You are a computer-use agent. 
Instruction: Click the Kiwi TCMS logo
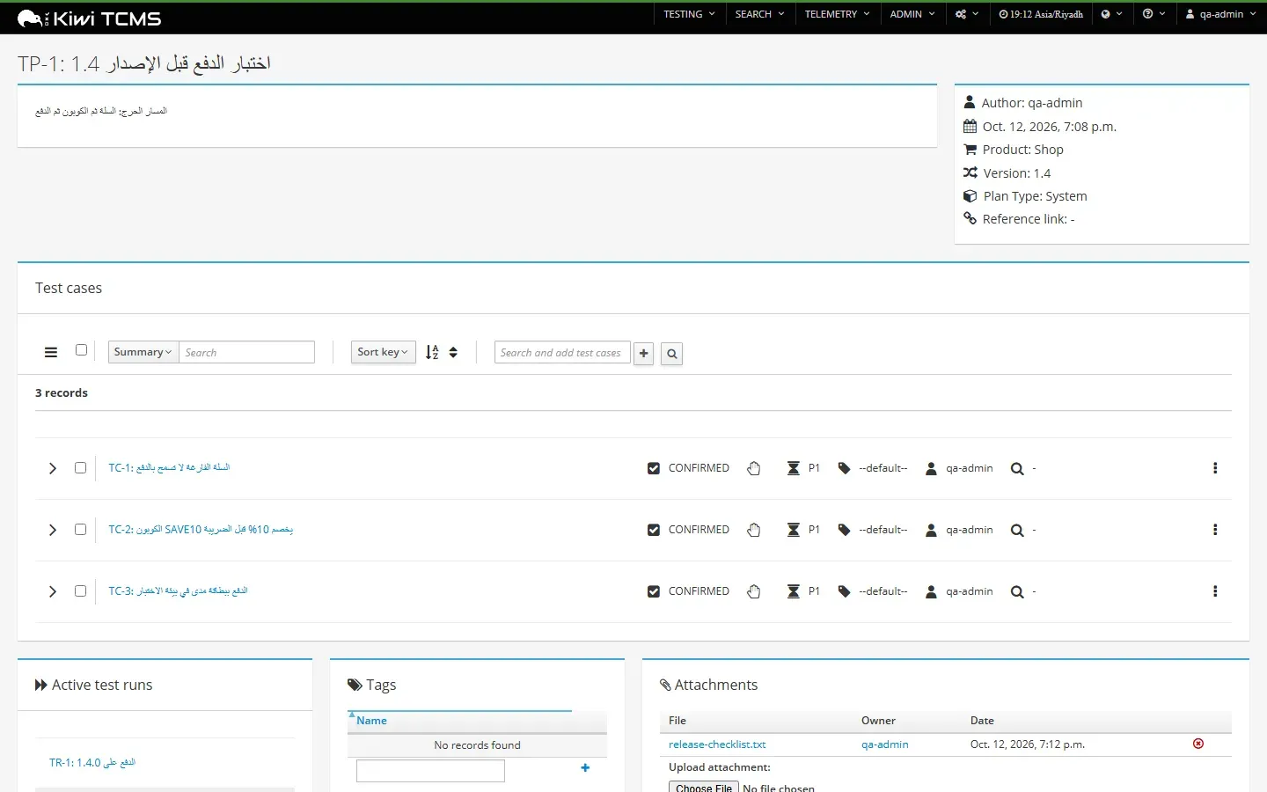tap(89, 18)
